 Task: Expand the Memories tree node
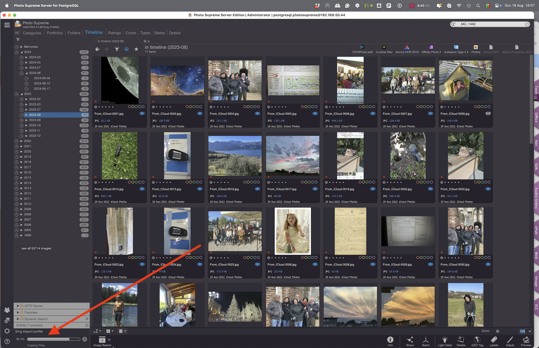point(21,47)
